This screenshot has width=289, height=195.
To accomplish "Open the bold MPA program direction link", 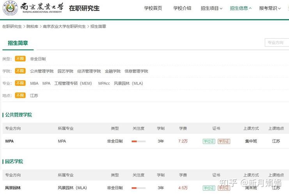I will (x=9, y=141).
